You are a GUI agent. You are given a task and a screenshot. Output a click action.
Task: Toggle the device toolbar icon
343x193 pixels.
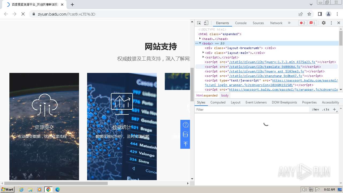coord(206,23)
